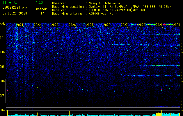
Task: Select the Ogata-vill. Akita-Pref. JAPAN location text
Action: [x=130, y=7]
